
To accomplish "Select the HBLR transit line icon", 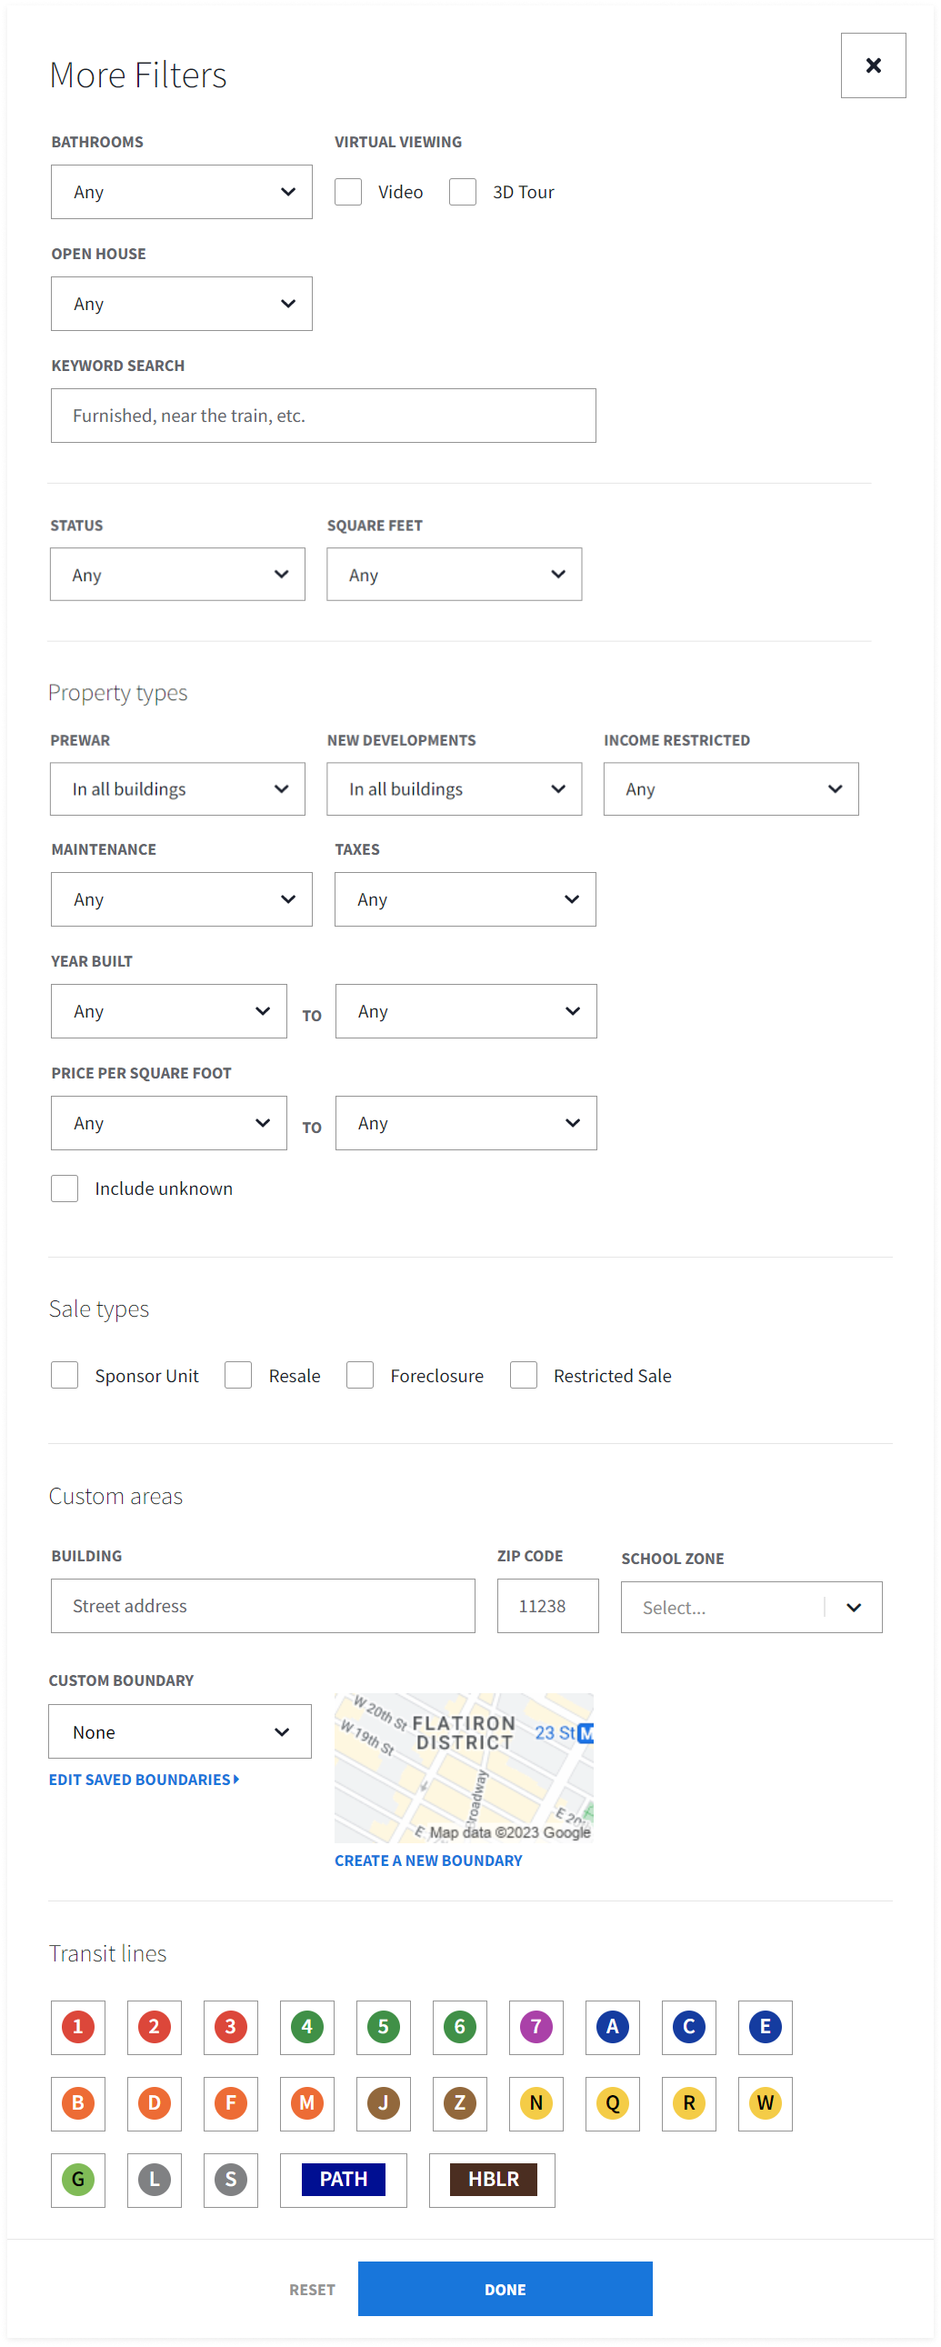I will click(493, 2181).
